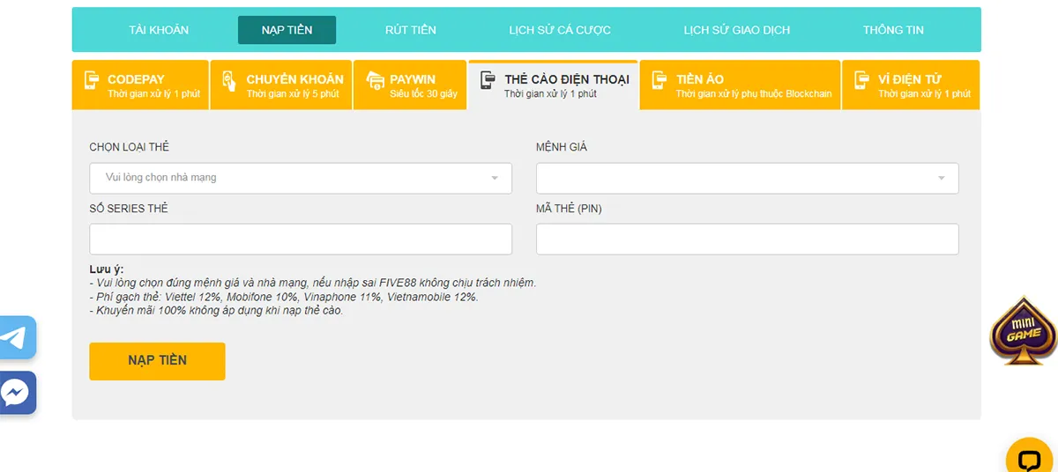
Task: Select the PAYWIN payment tab
Action: [x=410, y=85]
